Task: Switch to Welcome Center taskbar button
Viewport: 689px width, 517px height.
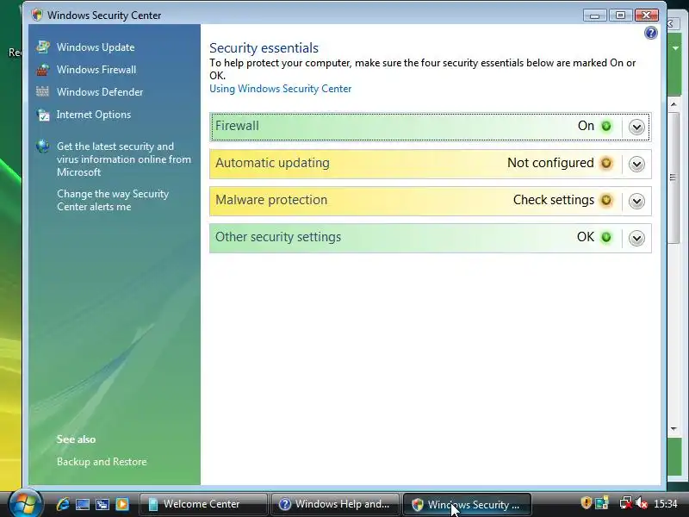Action: (x=203, y=504)
